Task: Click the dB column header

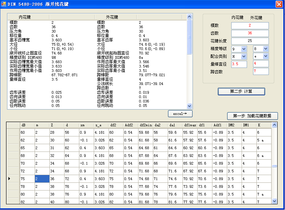Action: click(27, 125)
